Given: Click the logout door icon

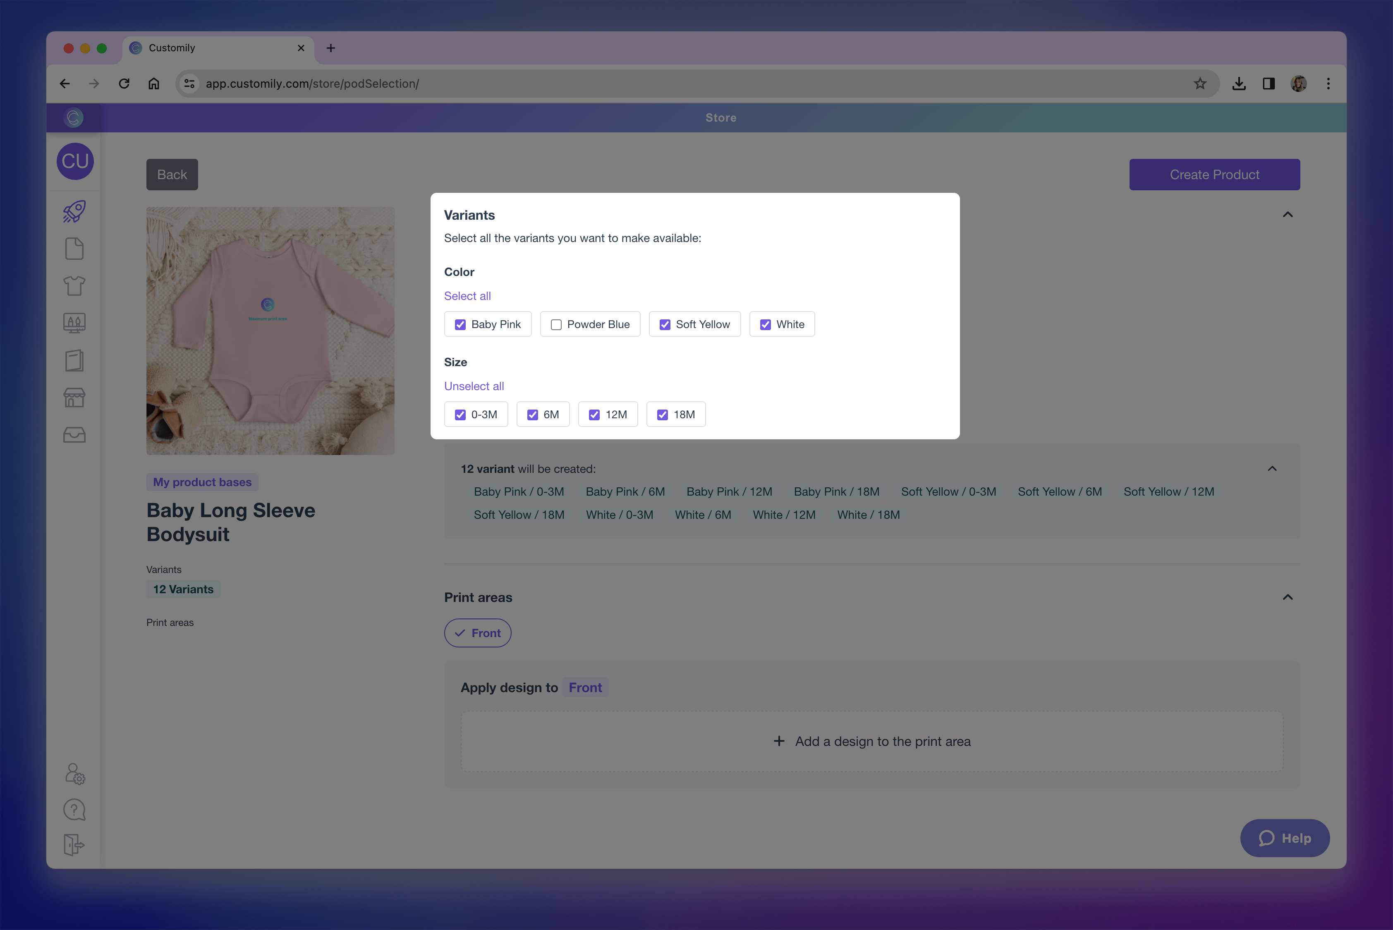Looking at the screenshot, I should point(74,845).
